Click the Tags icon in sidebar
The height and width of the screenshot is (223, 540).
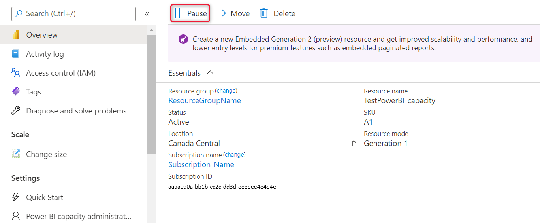click(16, 92)
